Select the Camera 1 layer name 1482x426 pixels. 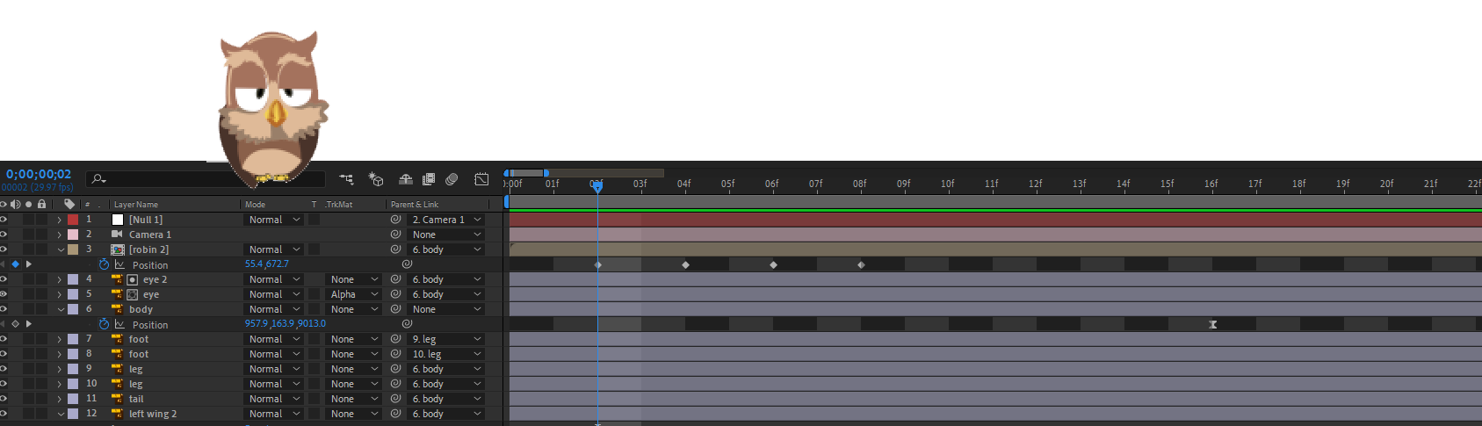[x=150, y=235]
